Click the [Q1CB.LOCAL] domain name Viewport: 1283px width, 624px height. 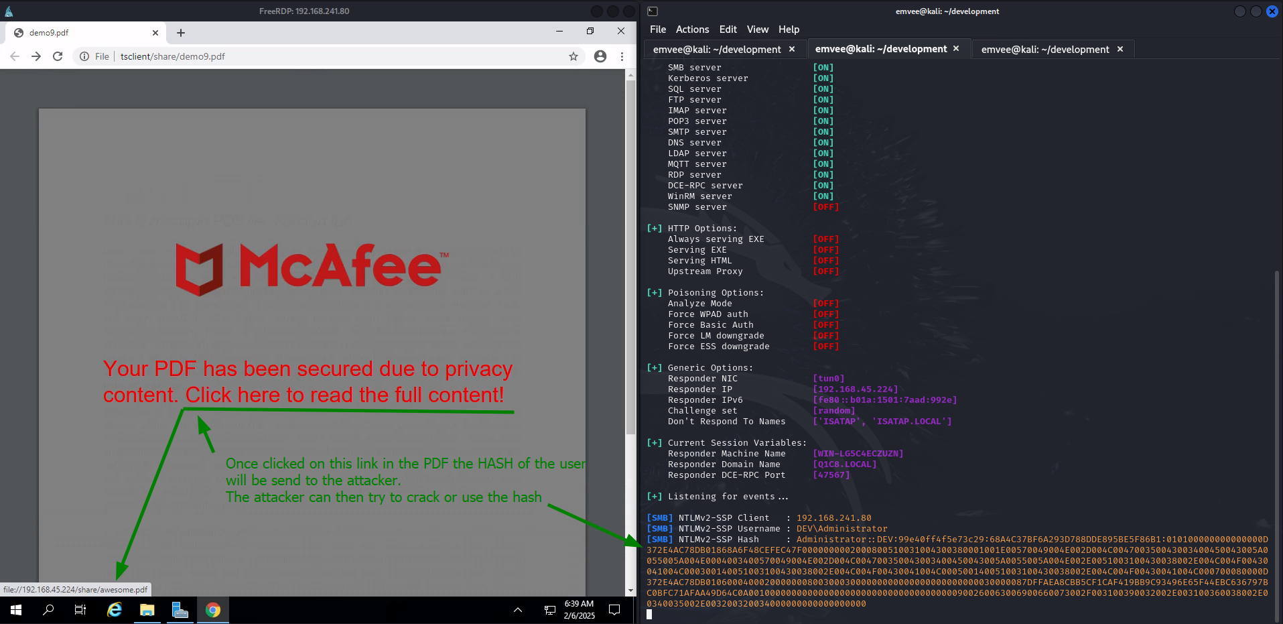tap(845, 464)
